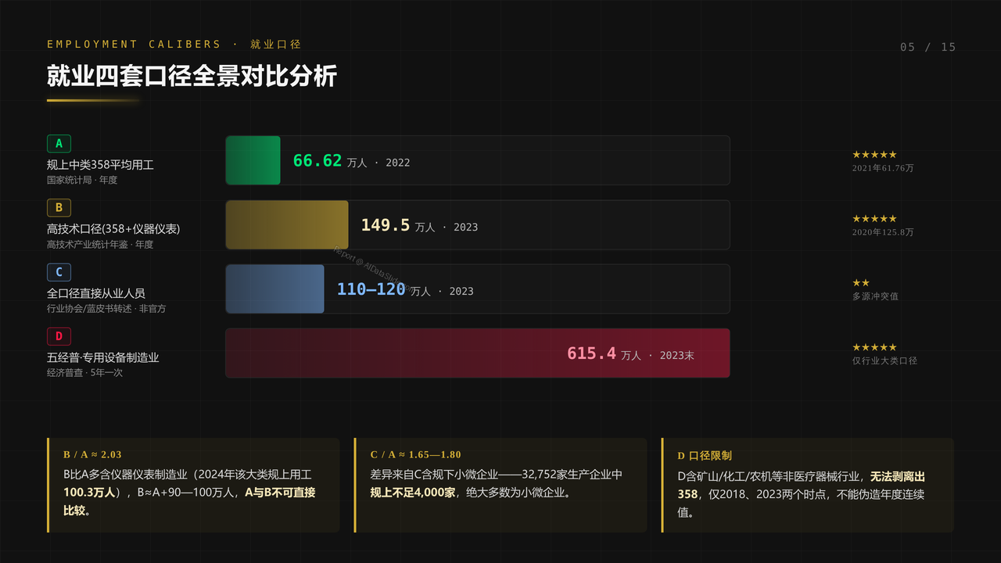Viewport: 1001px width, 563px height.
Task: Click the stars above 仅行业大类口径
Action: click(874, 347)
